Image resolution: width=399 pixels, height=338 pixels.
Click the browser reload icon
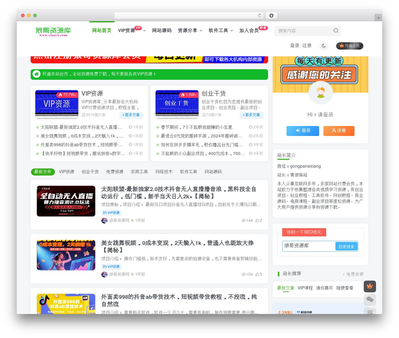(x=260, y=15)
